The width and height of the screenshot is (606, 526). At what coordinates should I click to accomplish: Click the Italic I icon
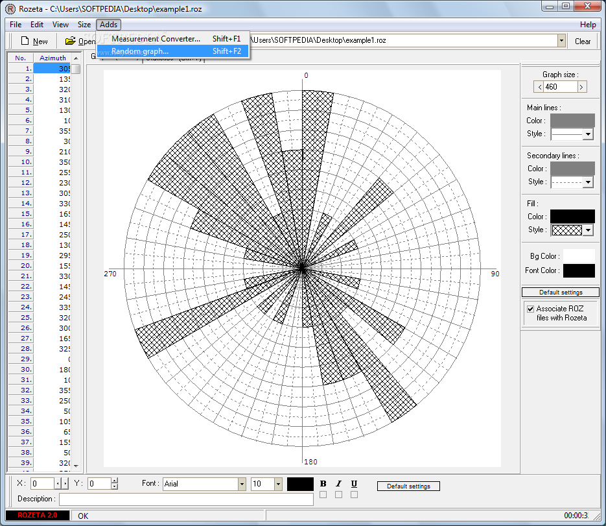click(338, 483)
